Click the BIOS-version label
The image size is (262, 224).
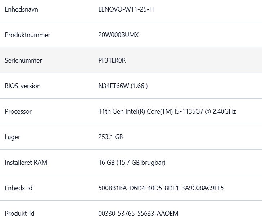[23, 86]
